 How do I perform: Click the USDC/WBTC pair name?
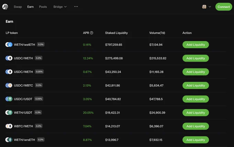click(23, 86)
